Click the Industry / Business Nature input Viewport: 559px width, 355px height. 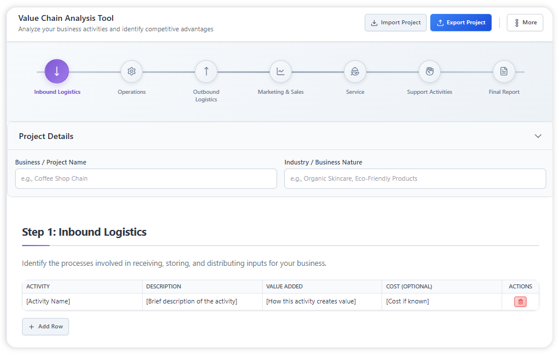415,179
